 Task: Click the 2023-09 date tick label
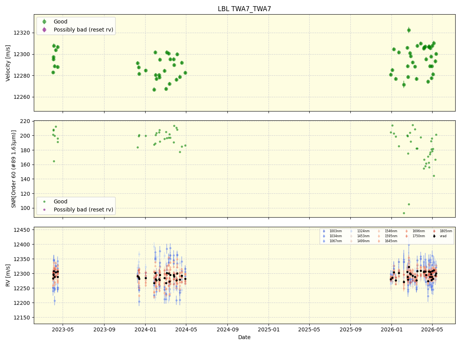pyautogui.click(x=104, y=329)
